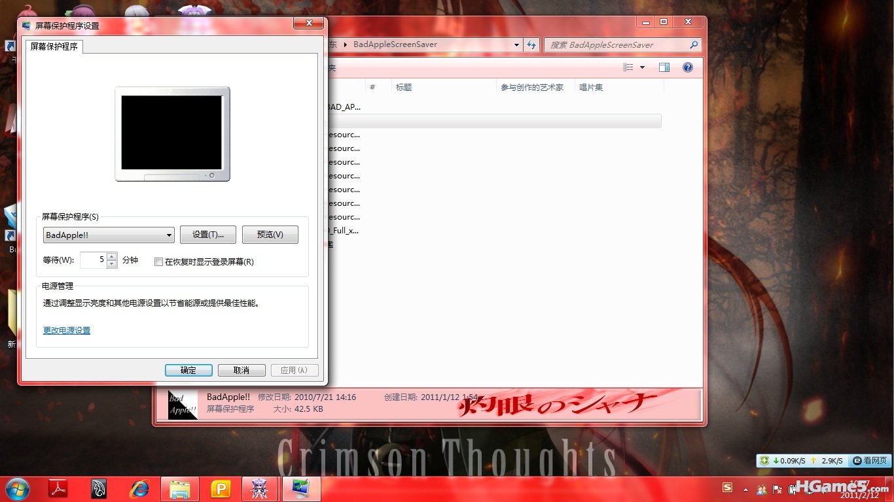Refresh the BadAppleScreenSaver folder address
The image size is (894, 502).
point(531,45)
